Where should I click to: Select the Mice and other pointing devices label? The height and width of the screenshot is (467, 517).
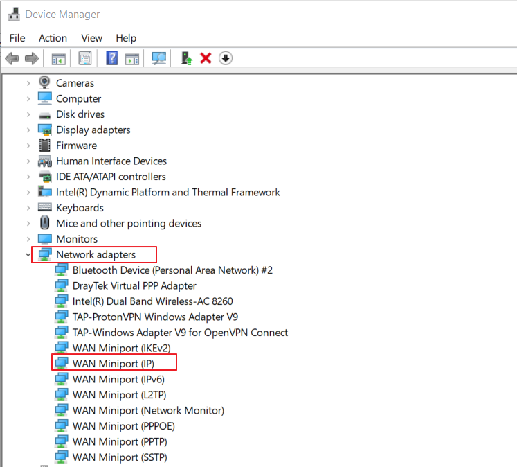pos(129,223)
